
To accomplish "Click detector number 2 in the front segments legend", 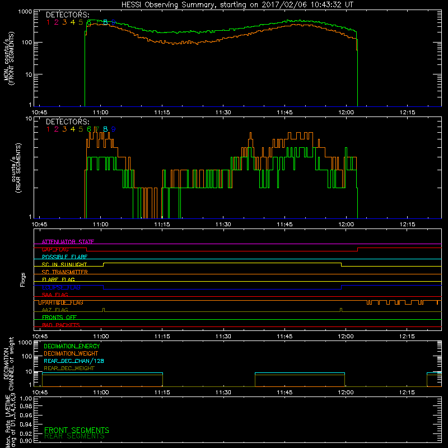I will click(x=57, y=22).
